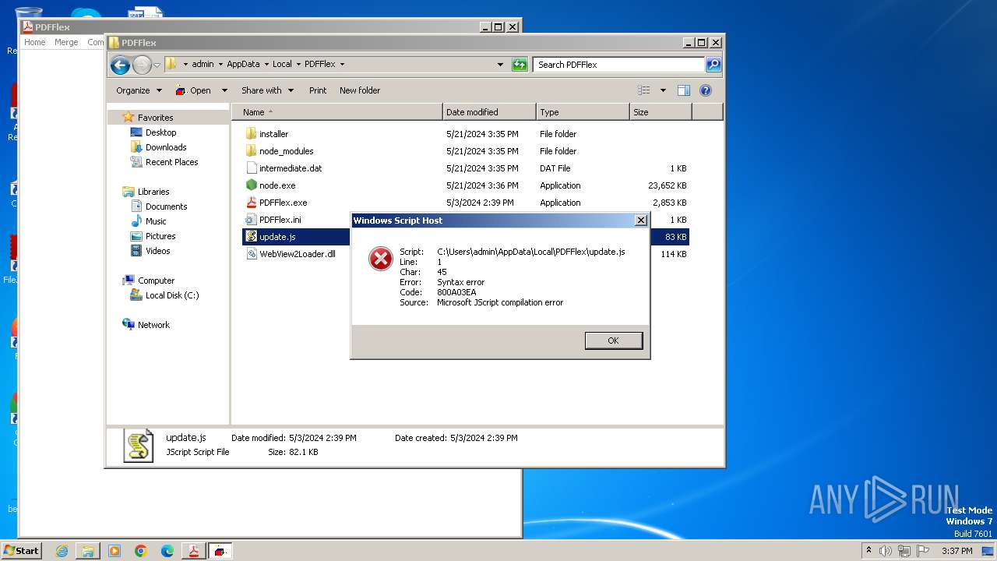Viewport: 997px width, 561px height.
Task: Sort by the Name column header
Action: coord(336,112)
